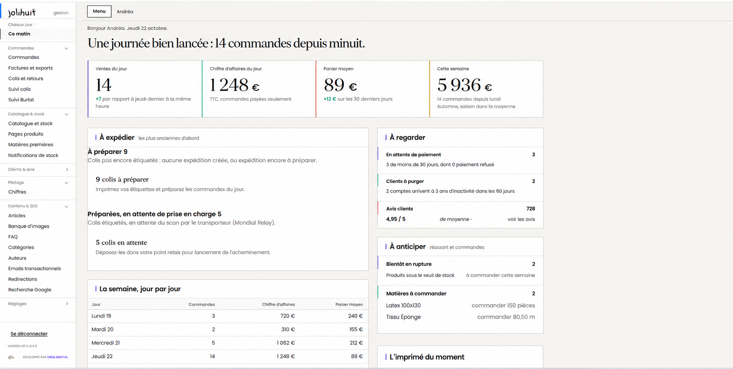Screen dimensions: 733x369
Task: Open Suivi Burlat page
Action: click(x=21, y=100)
